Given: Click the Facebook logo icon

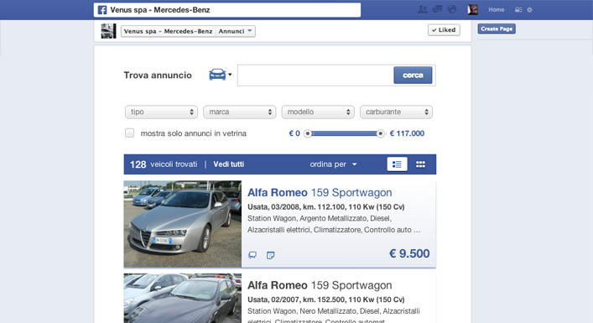Looking at the screenshot, I should (102, 10).
